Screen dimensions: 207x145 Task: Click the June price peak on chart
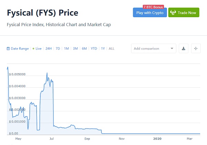pos(47,73)
